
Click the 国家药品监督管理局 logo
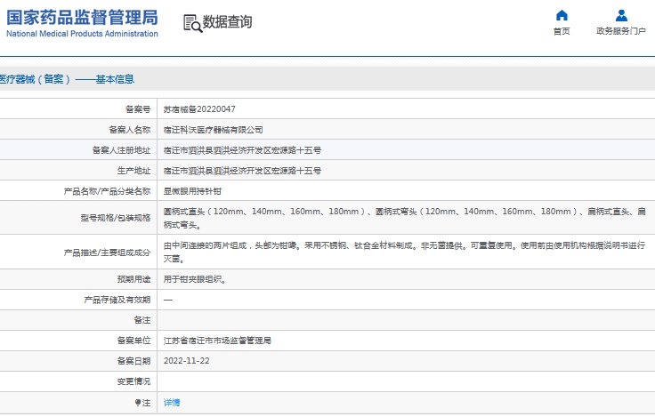click(82, 18)
